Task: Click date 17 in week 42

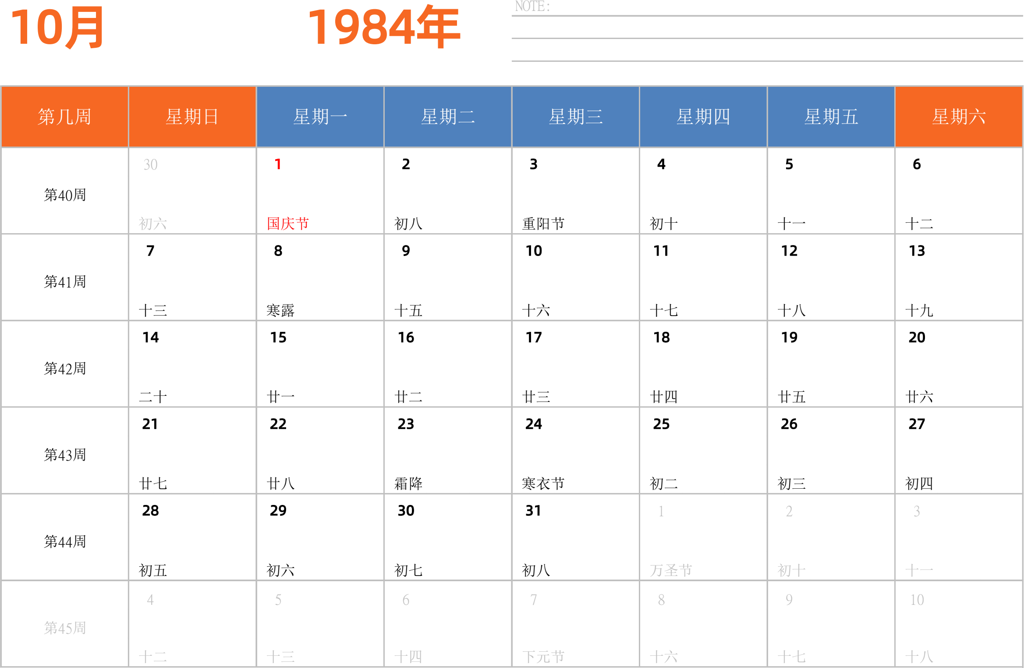Action: 534,338
